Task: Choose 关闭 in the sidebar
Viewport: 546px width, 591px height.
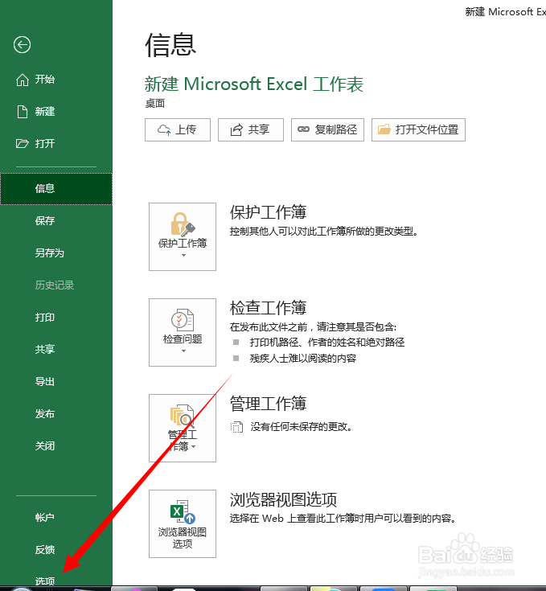Action: point(45,446)
